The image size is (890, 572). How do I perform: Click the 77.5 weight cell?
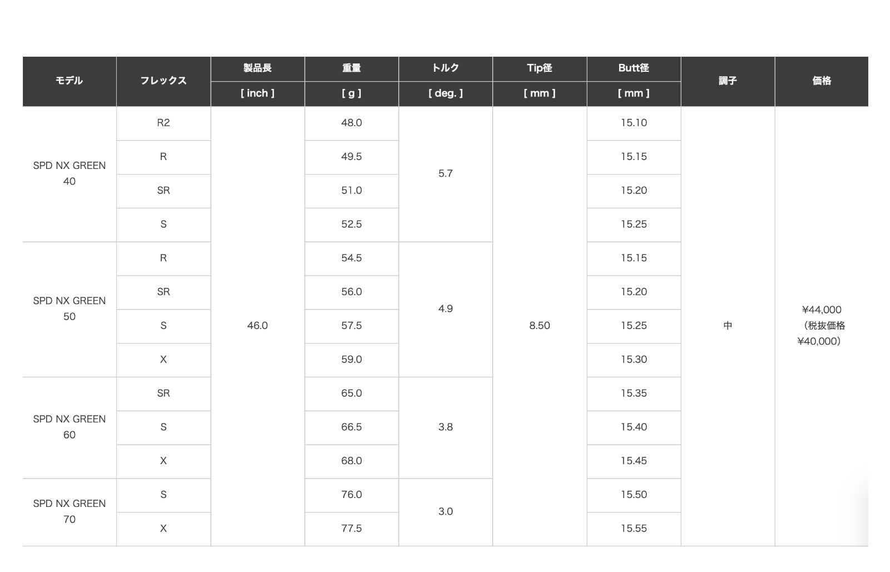pyautogui.click(x=351, y=529)
